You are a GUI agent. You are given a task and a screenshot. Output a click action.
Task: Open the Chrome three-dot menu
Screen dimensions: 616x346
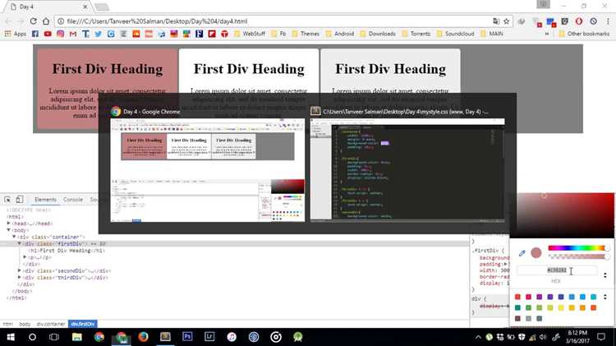(608, 21)
